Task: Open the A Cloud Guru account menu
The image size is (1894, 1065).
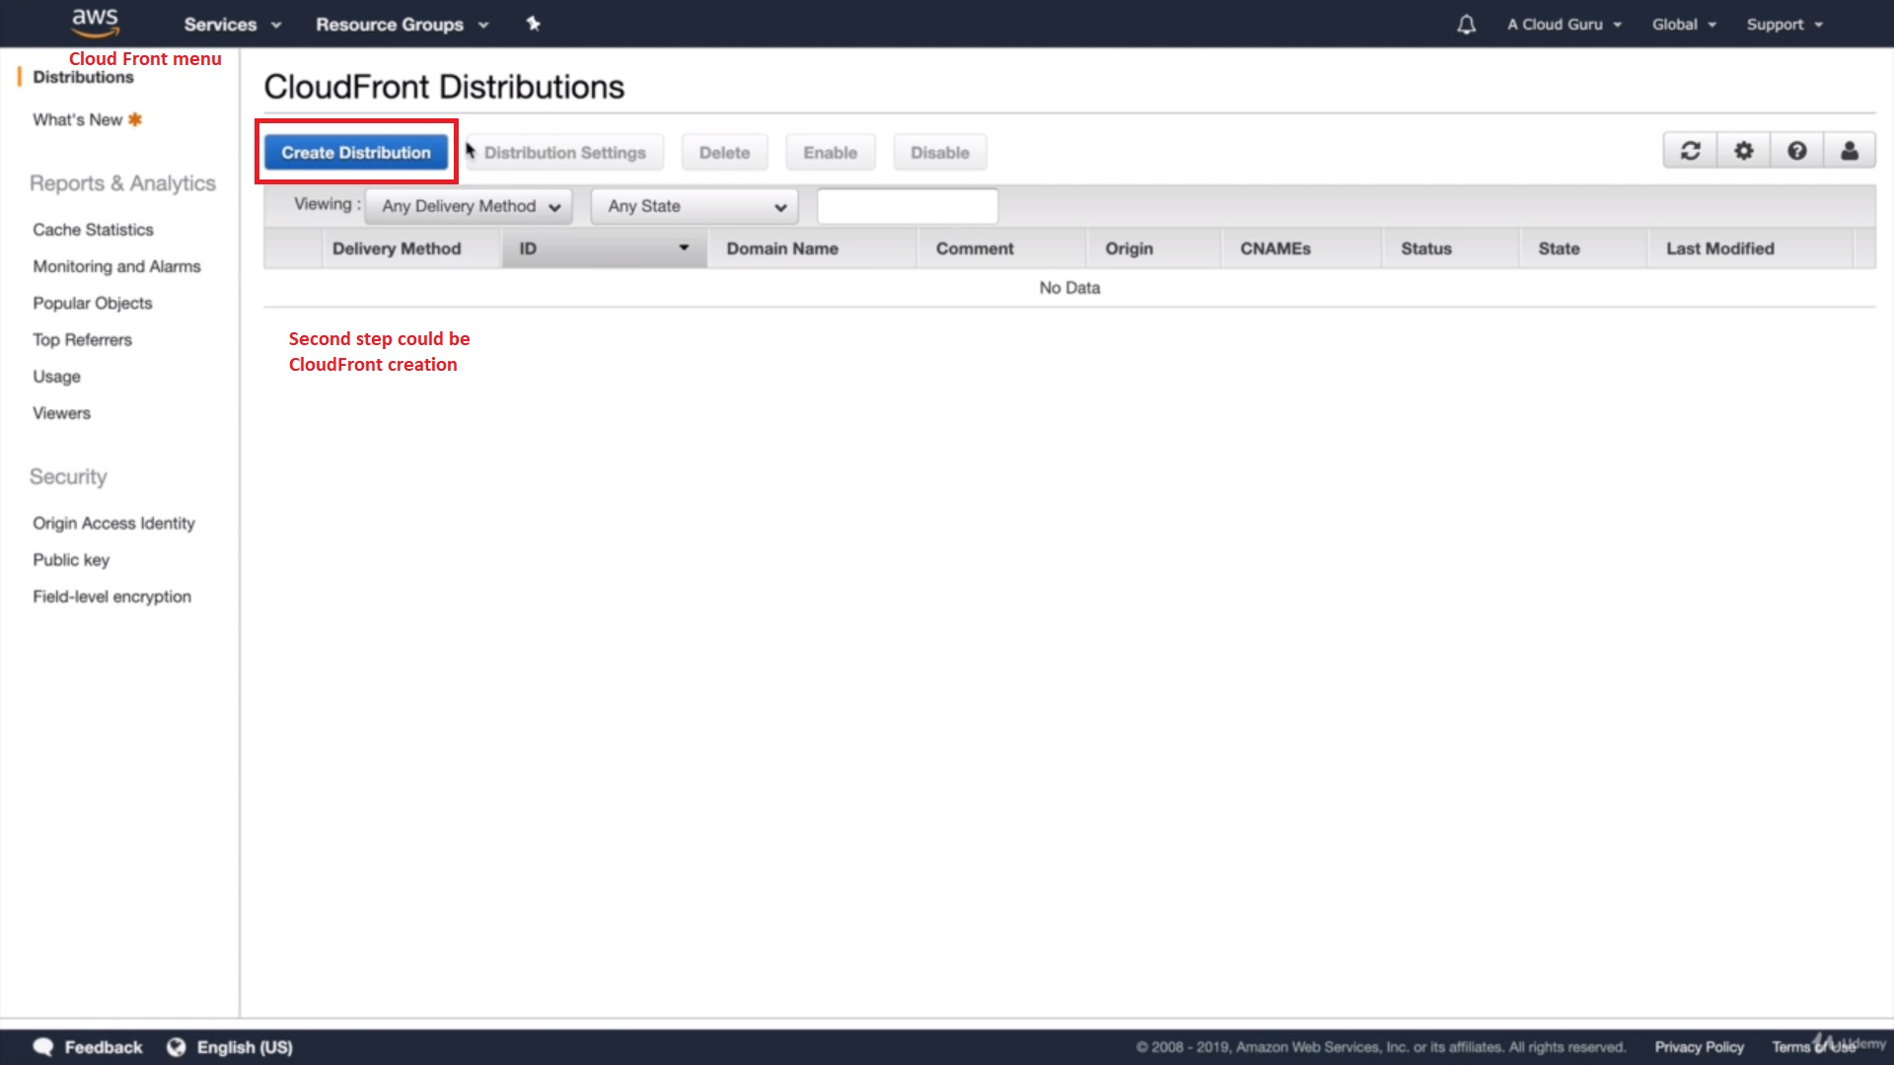Action: pos(1564,25)
